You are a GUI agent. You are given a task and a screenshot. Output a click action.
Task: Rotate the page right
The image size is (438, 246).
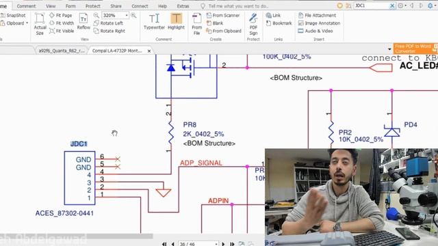(x=109, y=31)
